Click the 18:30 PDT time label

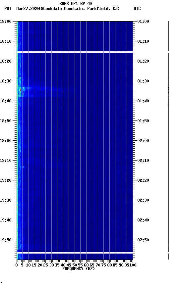point(6,81)
